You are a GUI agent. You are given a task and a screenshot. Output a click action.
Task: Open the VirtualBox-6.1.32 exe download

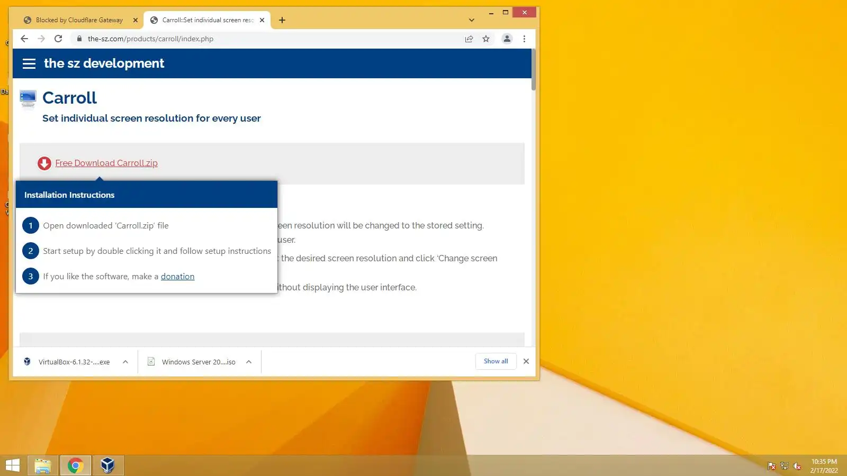point(74,362)
